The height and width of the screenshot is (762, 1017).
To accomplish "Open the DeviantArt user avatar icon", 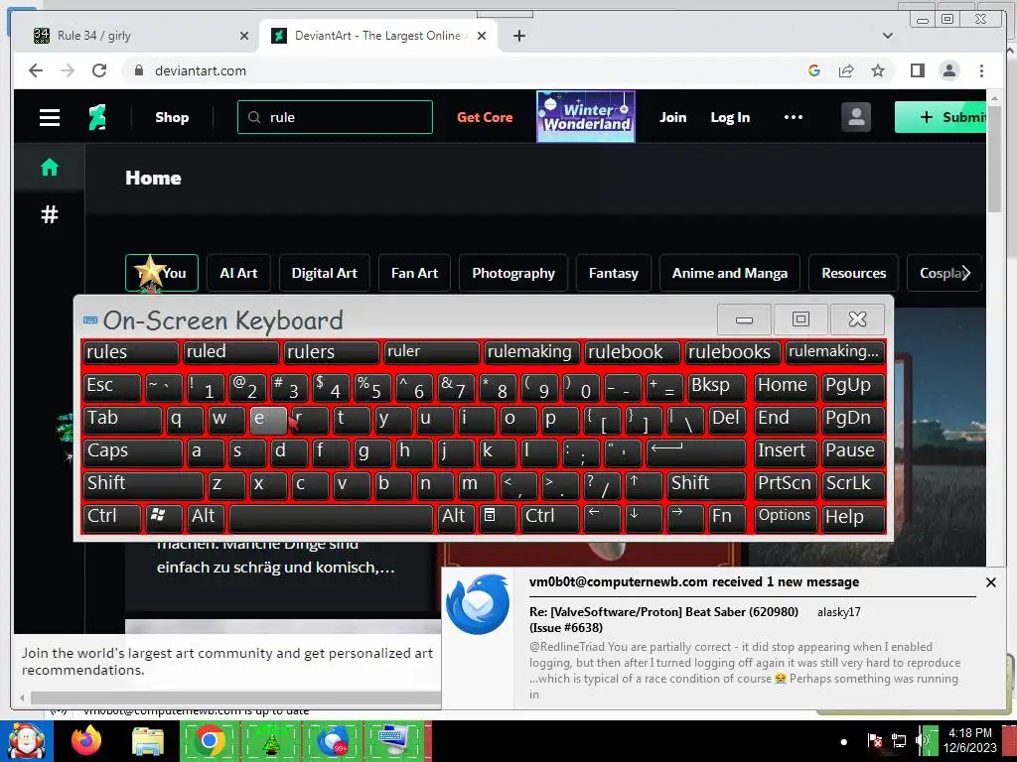I will [x=856, y=117].
